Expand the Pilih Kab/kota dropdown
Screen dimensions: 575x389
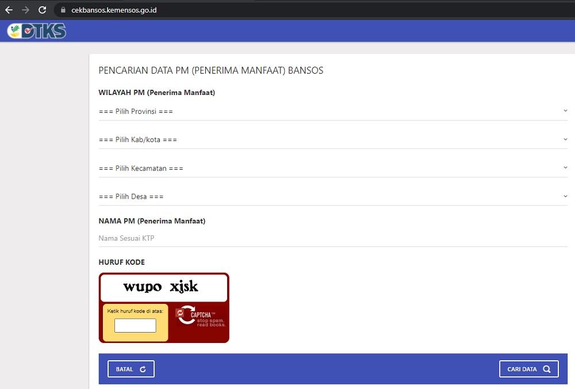332,140
